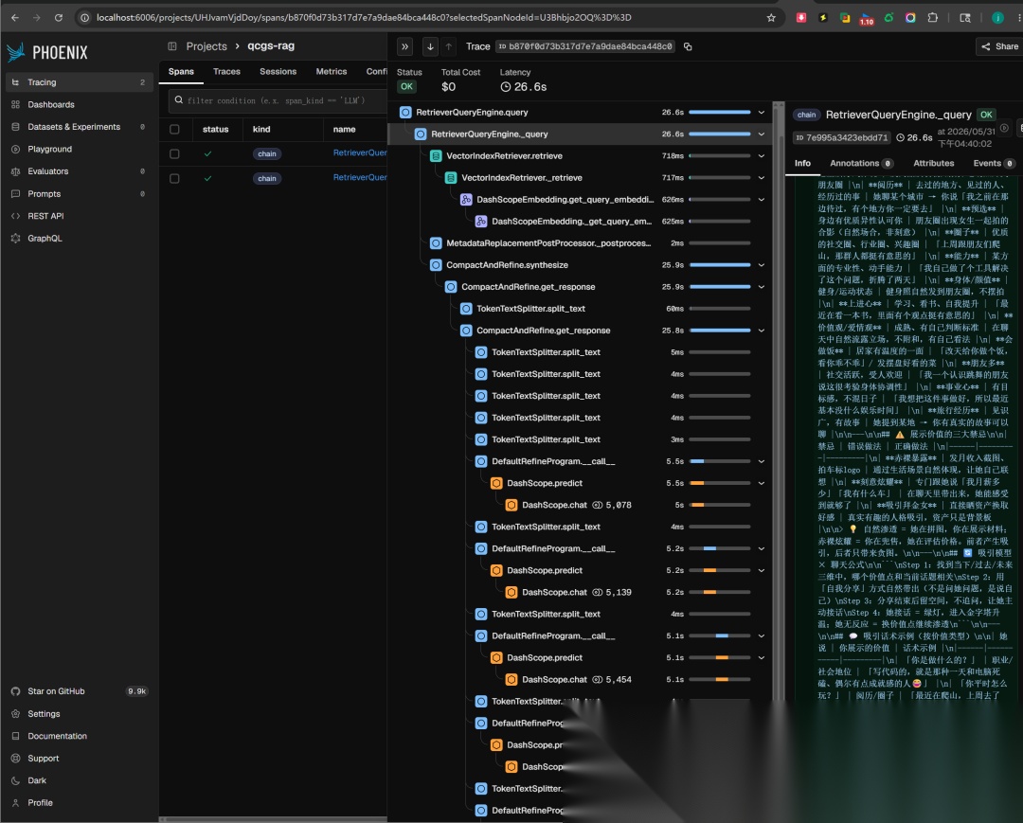Switch to the Traces tab

pyautogui.click(x=226, y=72)
